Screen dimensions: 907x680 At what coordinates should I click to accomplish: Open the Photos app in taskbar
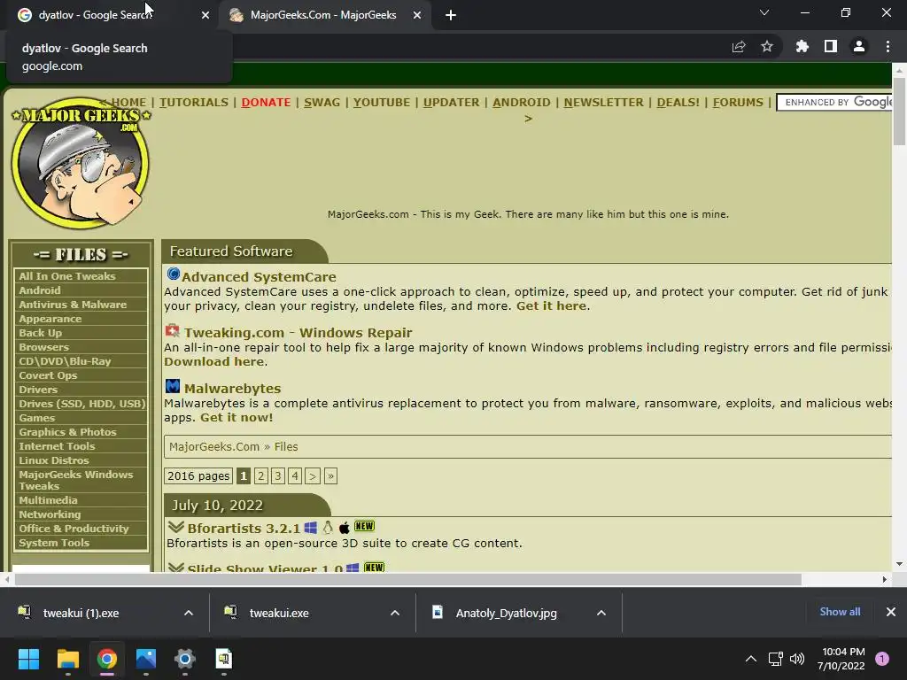point(146,659)
